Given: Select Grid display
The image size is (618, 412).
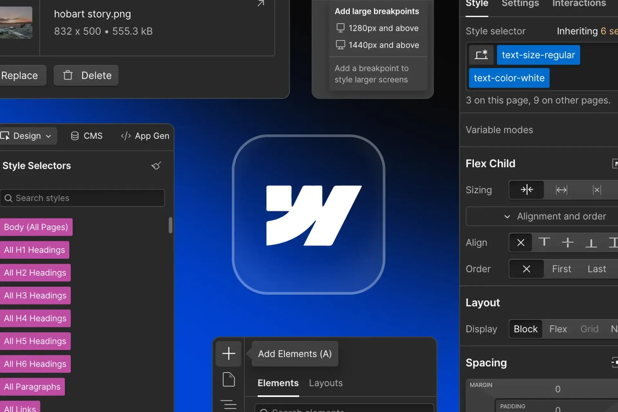Looking at the screenshot, I should (589, 329).
